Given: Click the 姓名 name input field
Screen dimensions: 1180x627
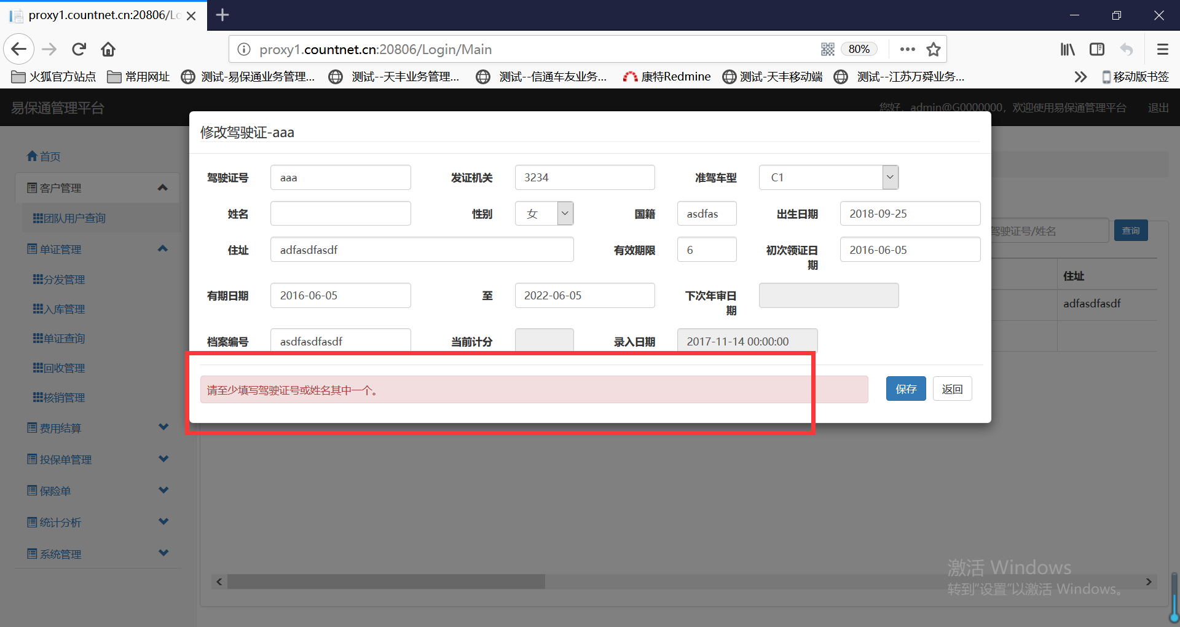Looking at the screenshot, I should coord(340,214).
